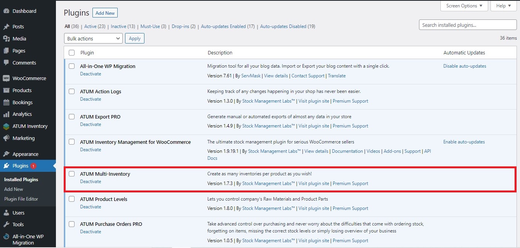520x248 pixels.
Task: Deactivate All-in-One WP Migration plugin
Action: [90, 74]
